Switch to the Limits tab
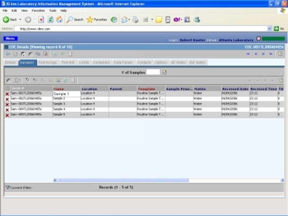Screen dimensions: 288x216 click(84, 62)
